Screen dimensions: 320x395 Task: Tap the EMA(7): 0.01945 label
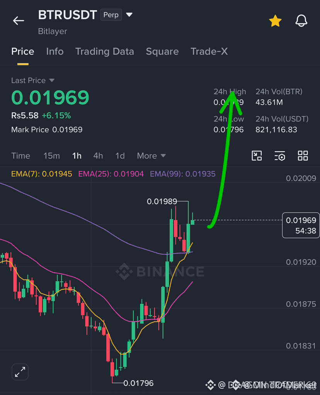pos(42,174)
